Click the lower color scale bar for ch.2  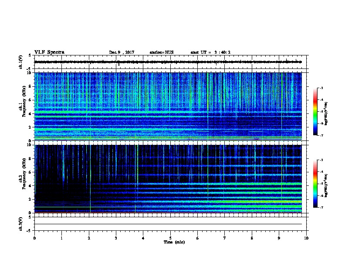coord(315,184)
